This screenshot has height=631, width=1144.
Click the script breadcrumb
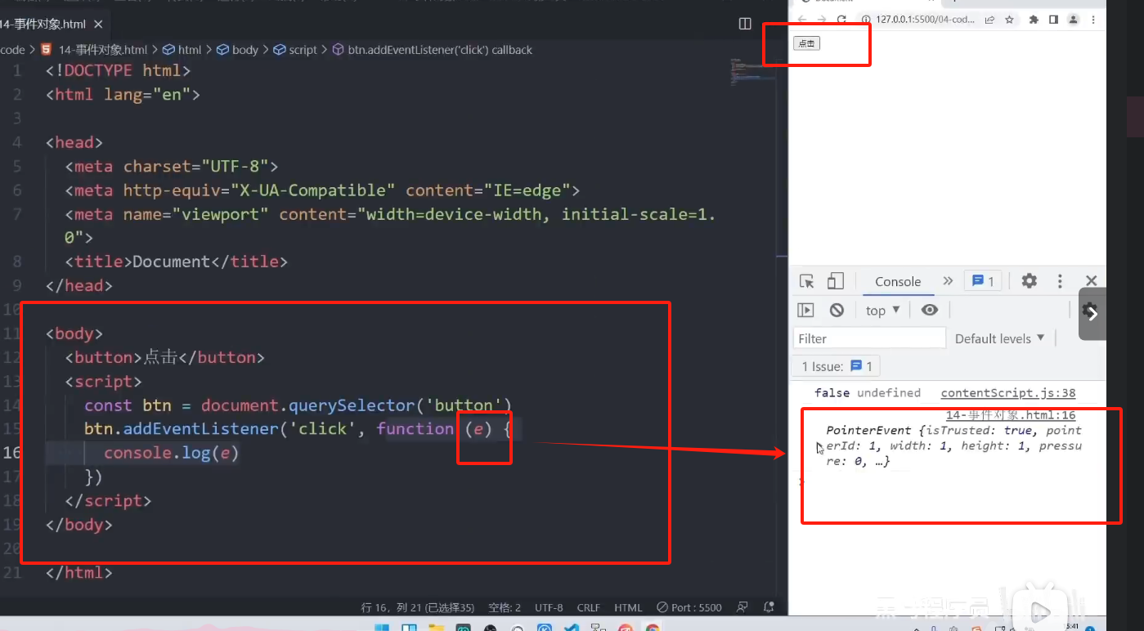(295, 50)
